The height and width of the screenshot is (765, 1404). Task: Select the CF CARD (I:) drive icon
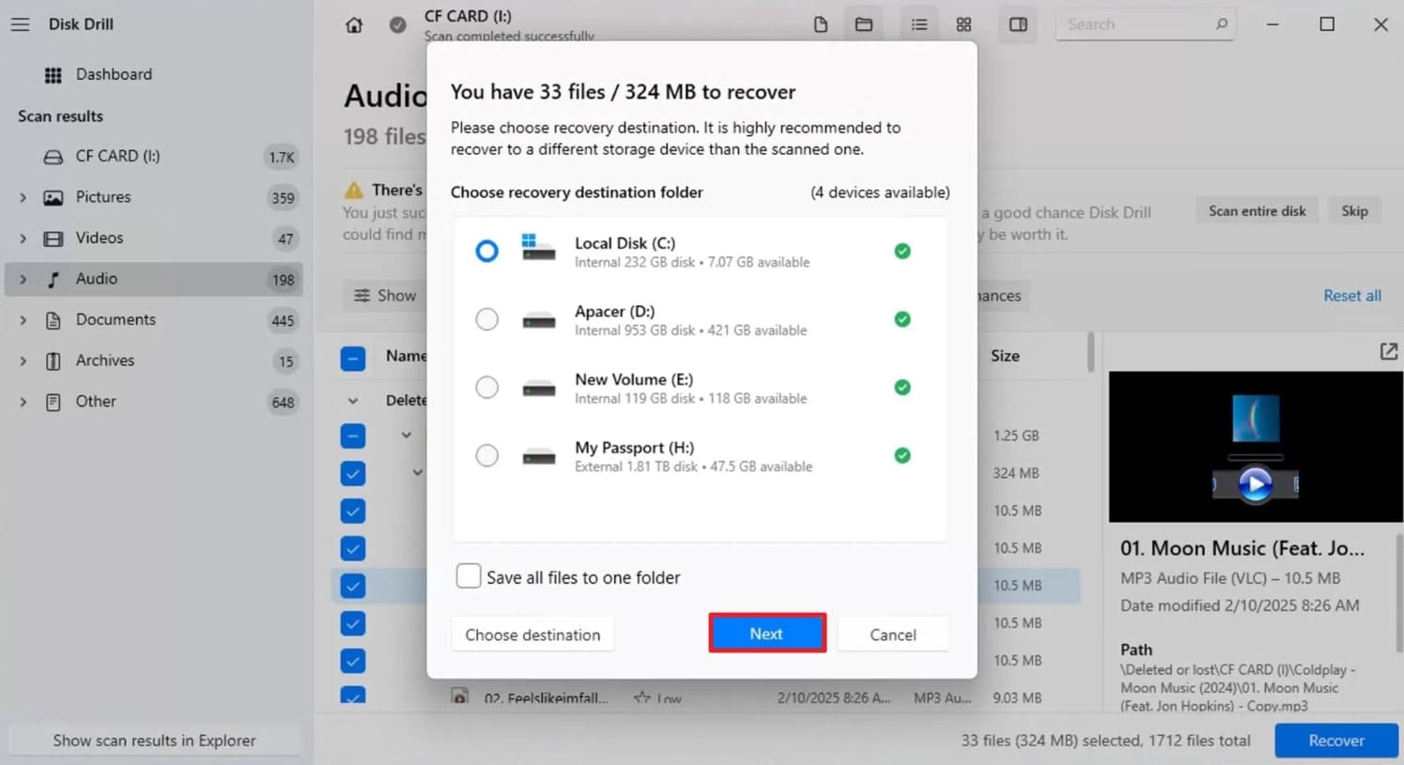click(x=54, y=156)
